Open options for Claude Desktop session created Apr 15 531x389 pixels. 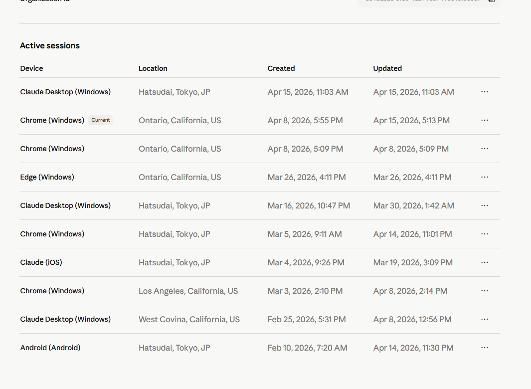(x=485, y=92)
